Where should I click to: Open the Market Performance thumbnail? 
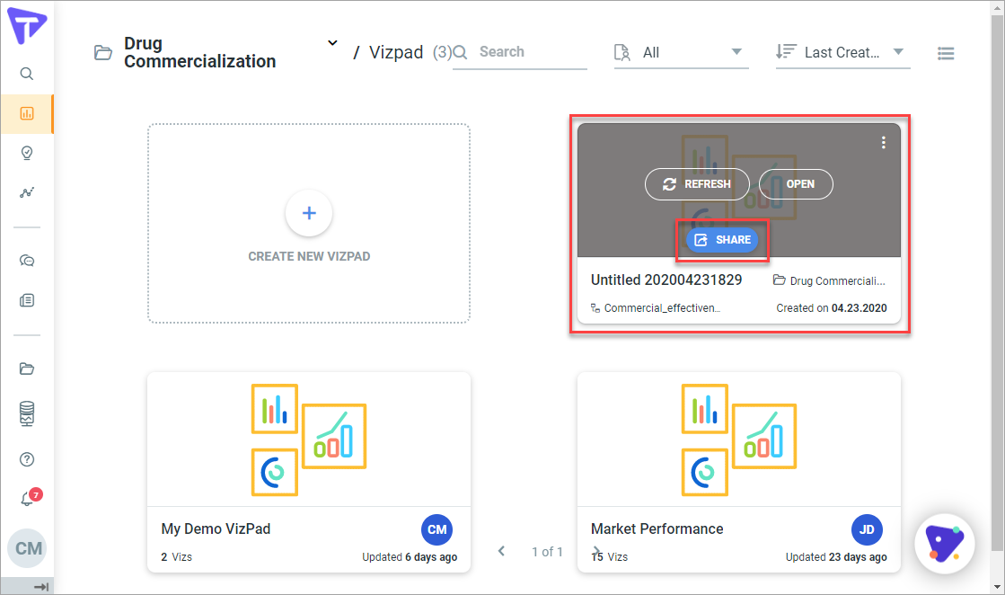739,440
